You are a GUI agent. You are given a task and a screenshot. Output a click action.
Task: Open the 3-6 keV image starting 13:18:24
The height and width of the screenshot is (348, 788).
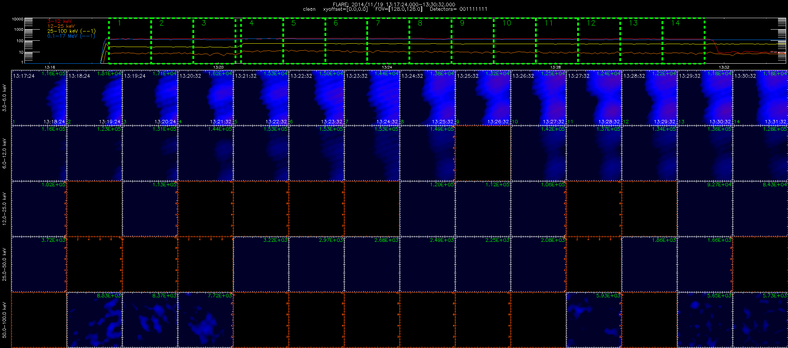click(x=95, y=98)
